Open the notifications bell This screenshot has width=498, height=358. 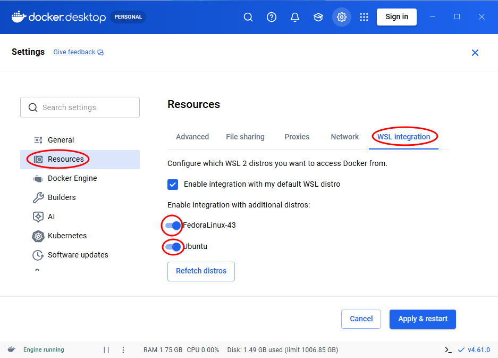point(295,17)
